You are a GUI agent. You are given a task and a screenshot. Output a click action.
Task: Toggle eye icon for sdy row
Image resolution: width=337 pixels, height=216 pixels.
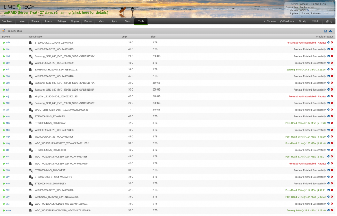tap(328, 197)
